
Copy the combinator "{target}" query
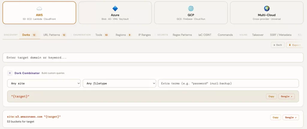click(271, 97)
